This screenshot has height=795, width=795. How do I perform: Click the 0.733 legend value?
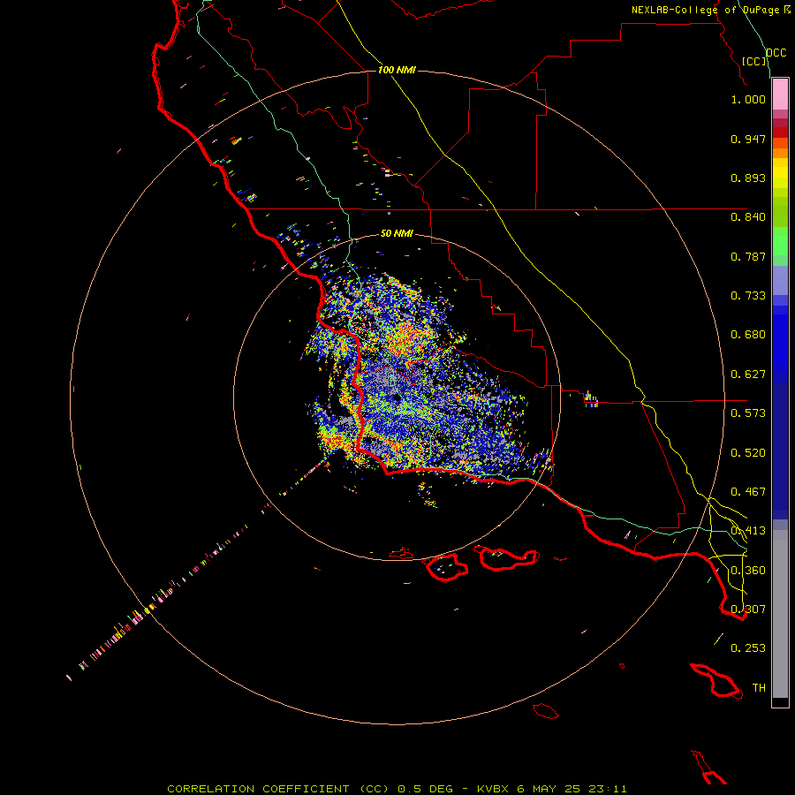tap(748, 296)
